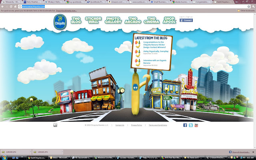This screenshot has width=256, height=160.
Task: Click the volume icon in the system tray
Action: coord(244,158)
